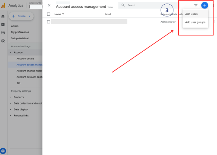The image size is (217, 155).
Task: Expand Data collection and modification section
Action: click(10, 103)
